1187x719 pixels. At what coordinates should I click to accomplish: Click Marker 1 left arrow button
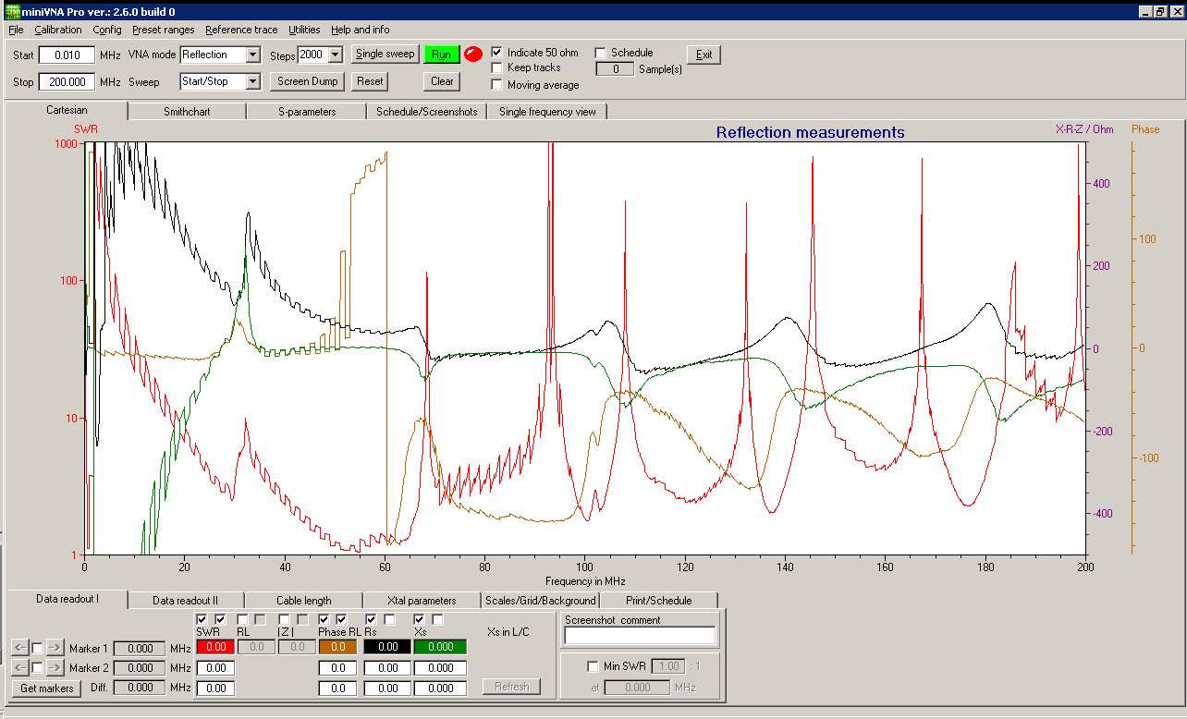click(19, 649)
